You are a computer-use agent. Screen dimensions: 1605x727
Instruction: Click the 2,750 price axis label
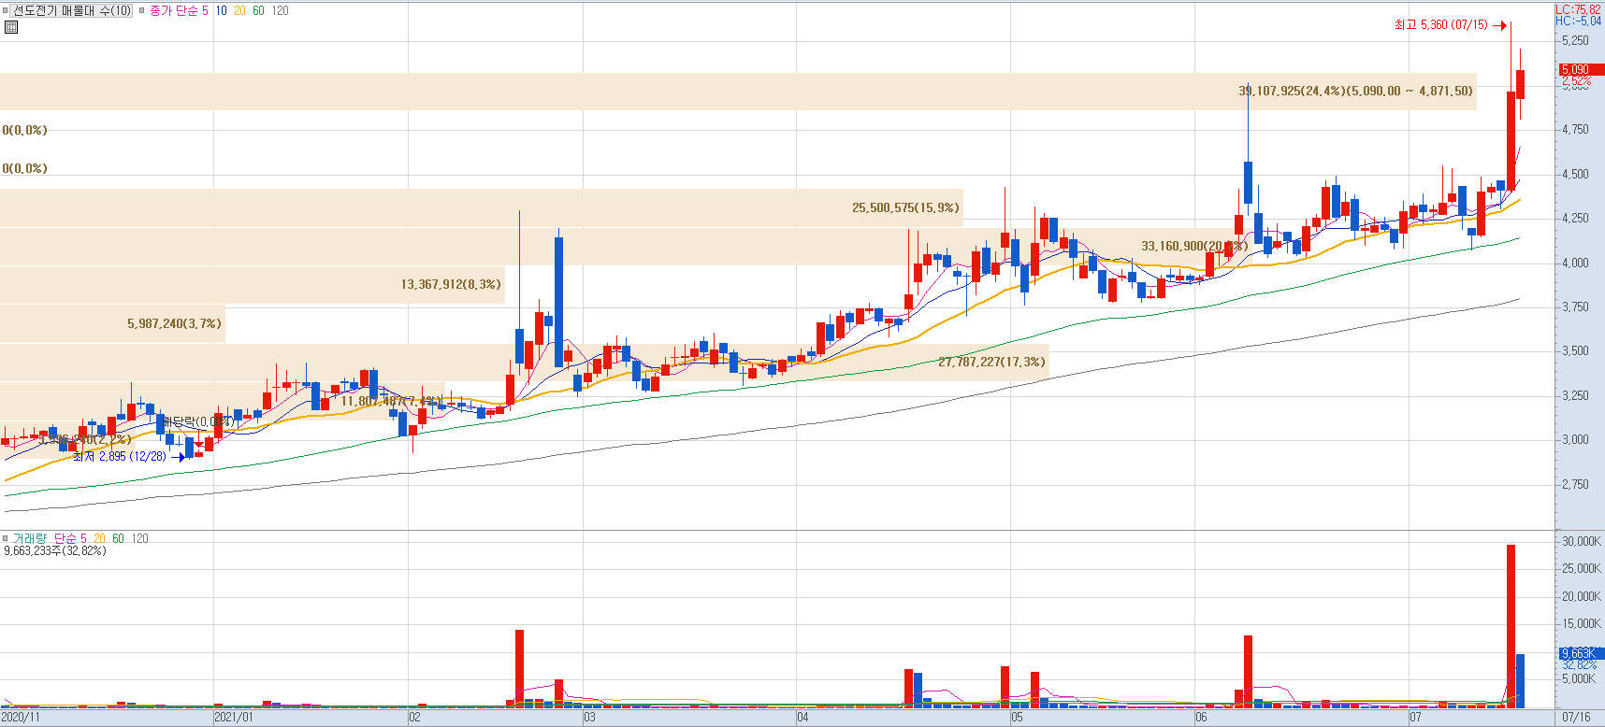(1575, 485)
